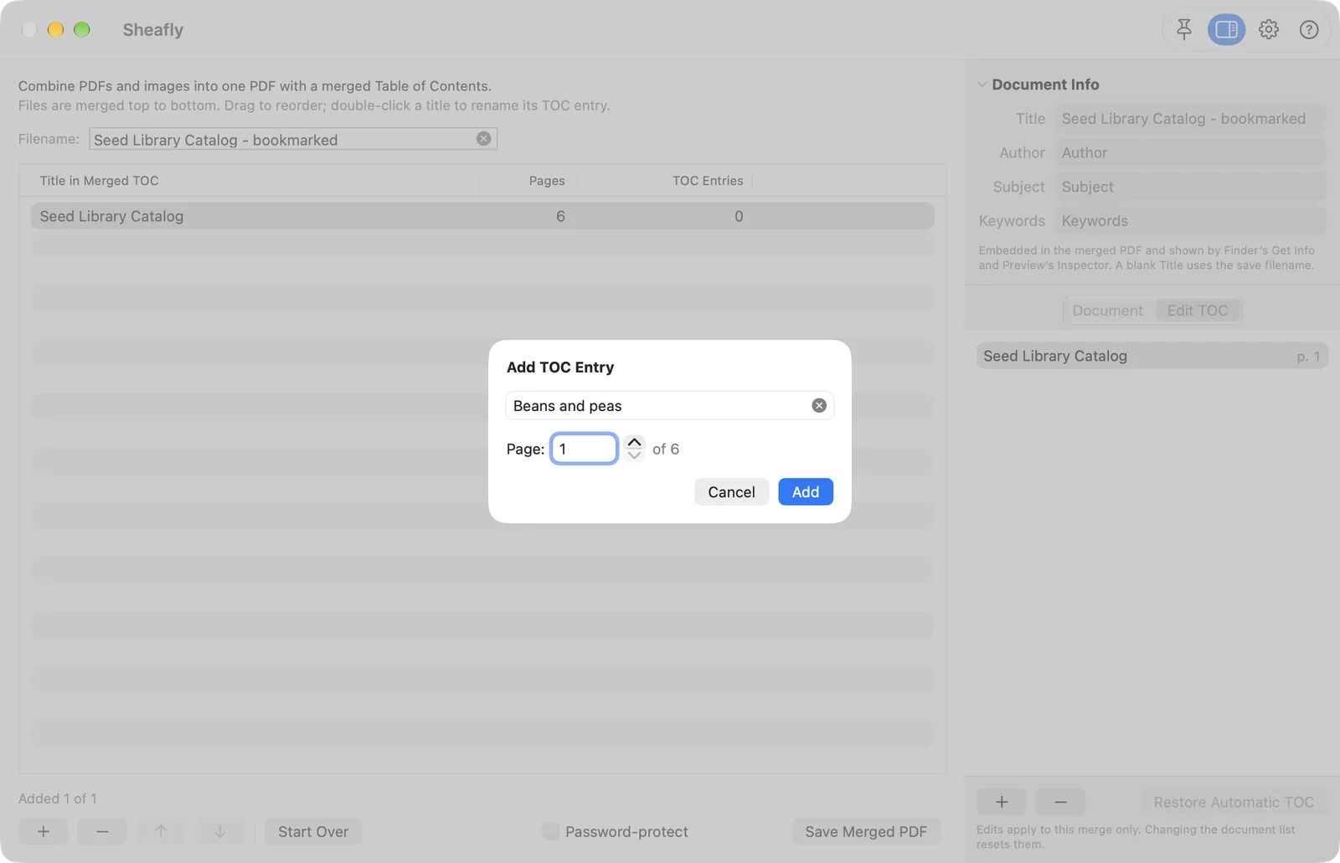Click the Start Over button
The width and height of the screenshot is (1340, 863).
click(313, 831)
